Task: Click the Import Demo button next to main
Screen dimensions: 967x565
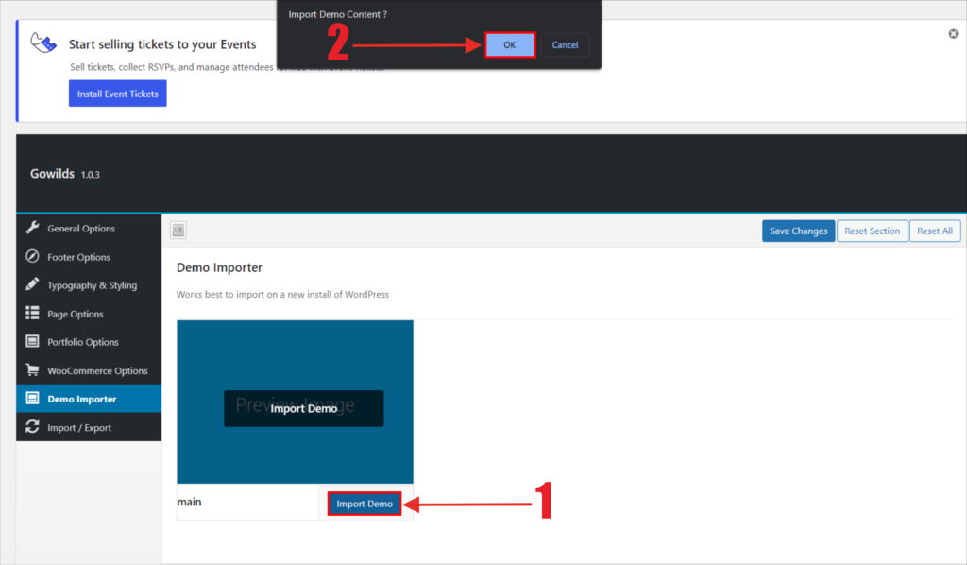Action: click(365, 504)
